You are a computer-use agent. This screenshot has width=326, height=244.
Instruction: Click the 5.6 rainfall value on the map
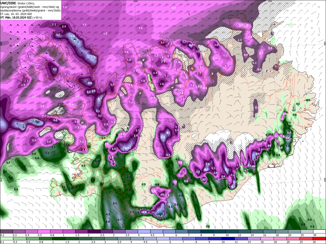point(288,146)
